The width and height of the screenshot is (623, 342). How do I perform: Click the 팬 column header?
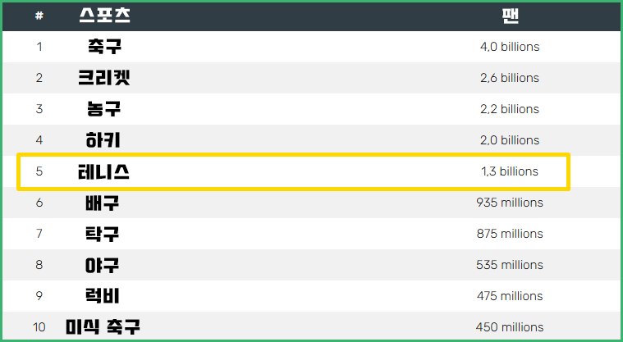point(510,16)
